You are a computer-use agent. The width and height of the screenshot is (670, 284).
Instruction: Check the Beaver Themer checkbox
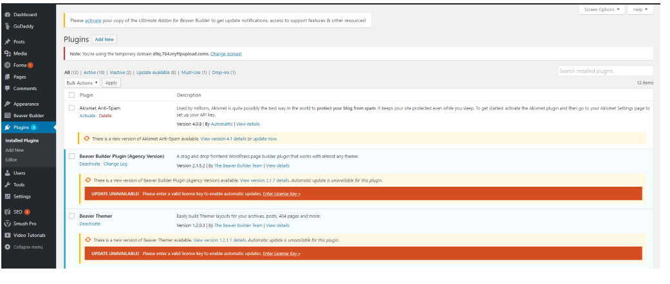click(72, 216)
